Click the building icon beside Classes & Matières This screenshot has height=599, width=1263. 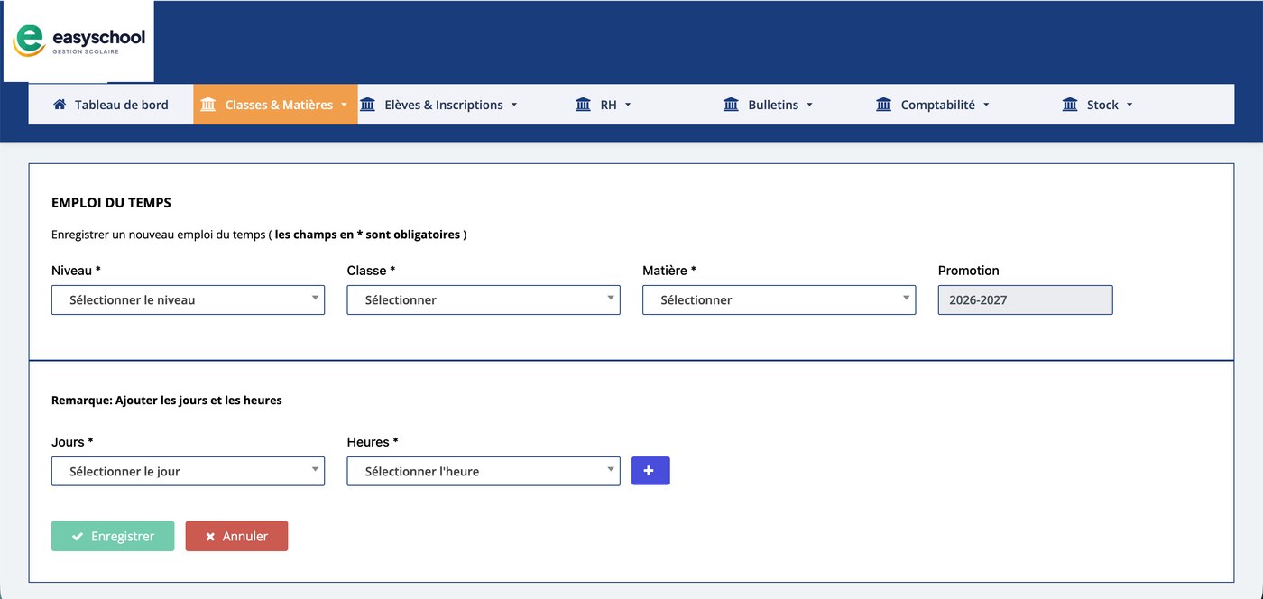(x=208, y=105)
